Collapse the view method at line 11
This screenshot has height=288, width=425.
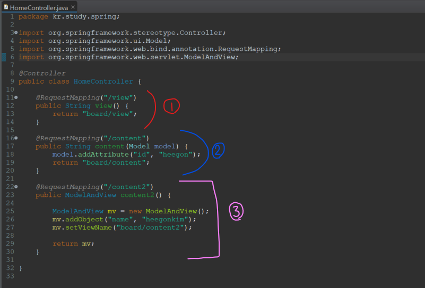tap(16, 97)
